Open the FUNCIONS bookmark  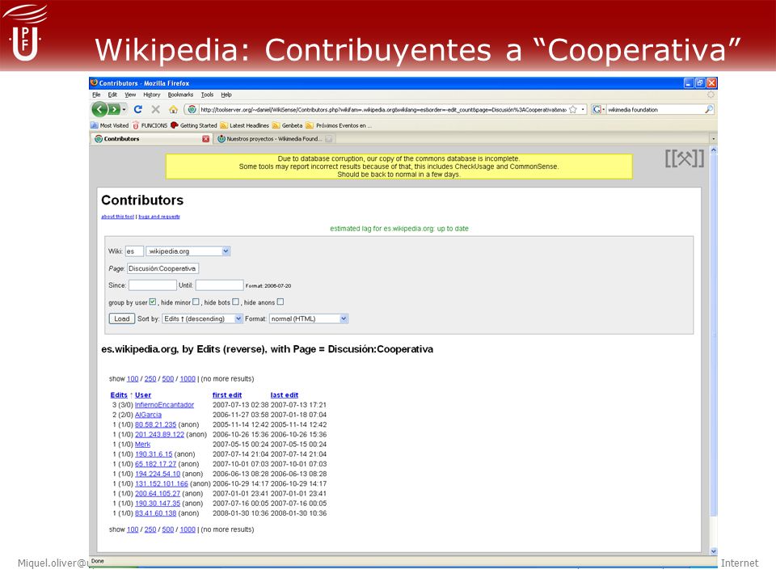[150, 126]
